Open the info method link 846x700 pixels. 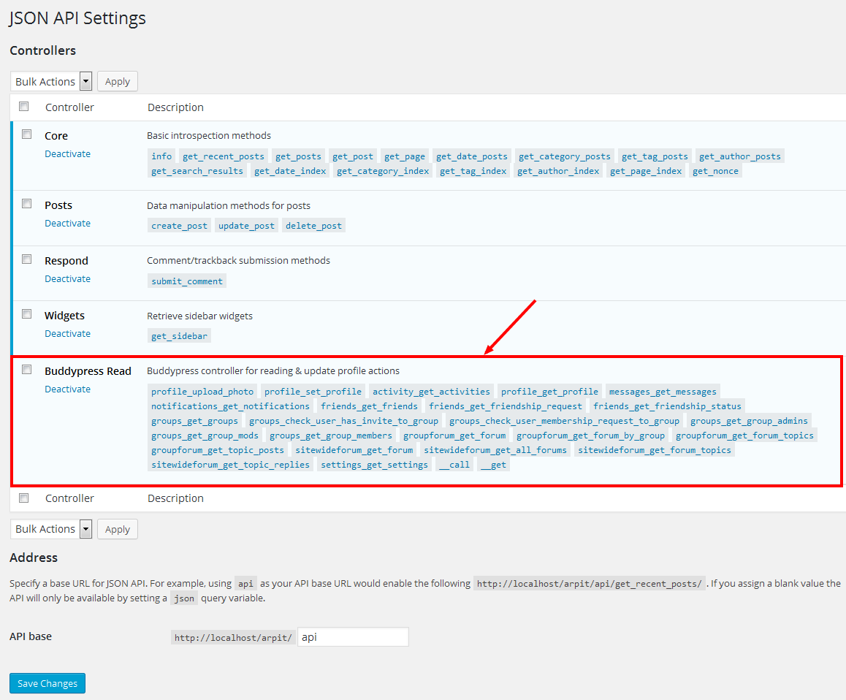(x=161, y=156)
